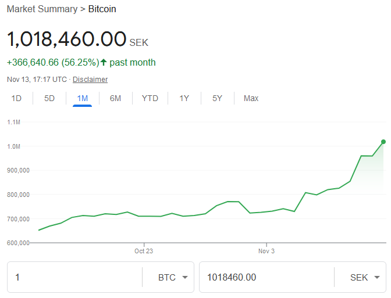Show the Max time range chart
Image resolution: width=391 pixels, height=298 pixels.
251,98
